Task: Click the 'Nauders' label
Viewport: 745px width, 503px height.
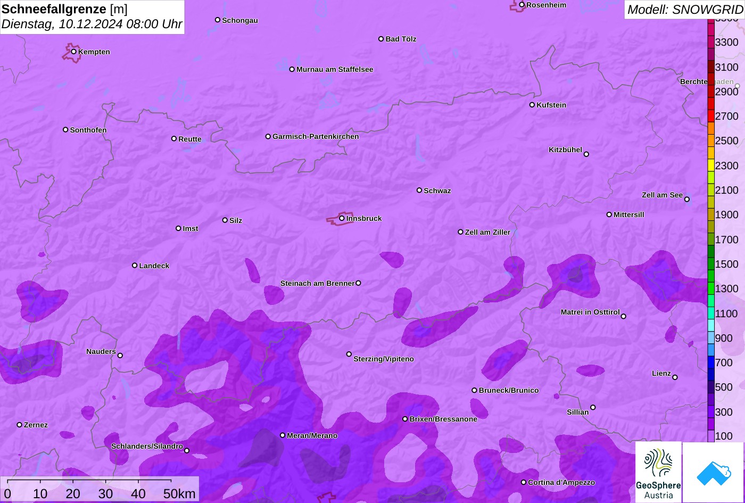Action: tap(101, 351)
